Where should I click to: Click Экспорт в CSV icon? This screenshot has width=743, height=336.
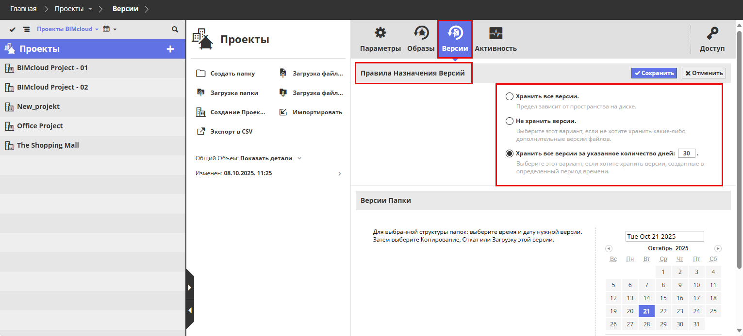click(x=200, y=132)
